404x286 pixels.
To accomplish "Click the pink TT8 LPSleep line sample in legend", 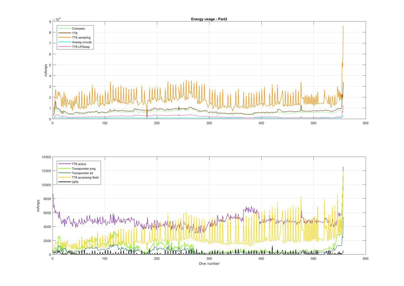I will tap(64, 47).
